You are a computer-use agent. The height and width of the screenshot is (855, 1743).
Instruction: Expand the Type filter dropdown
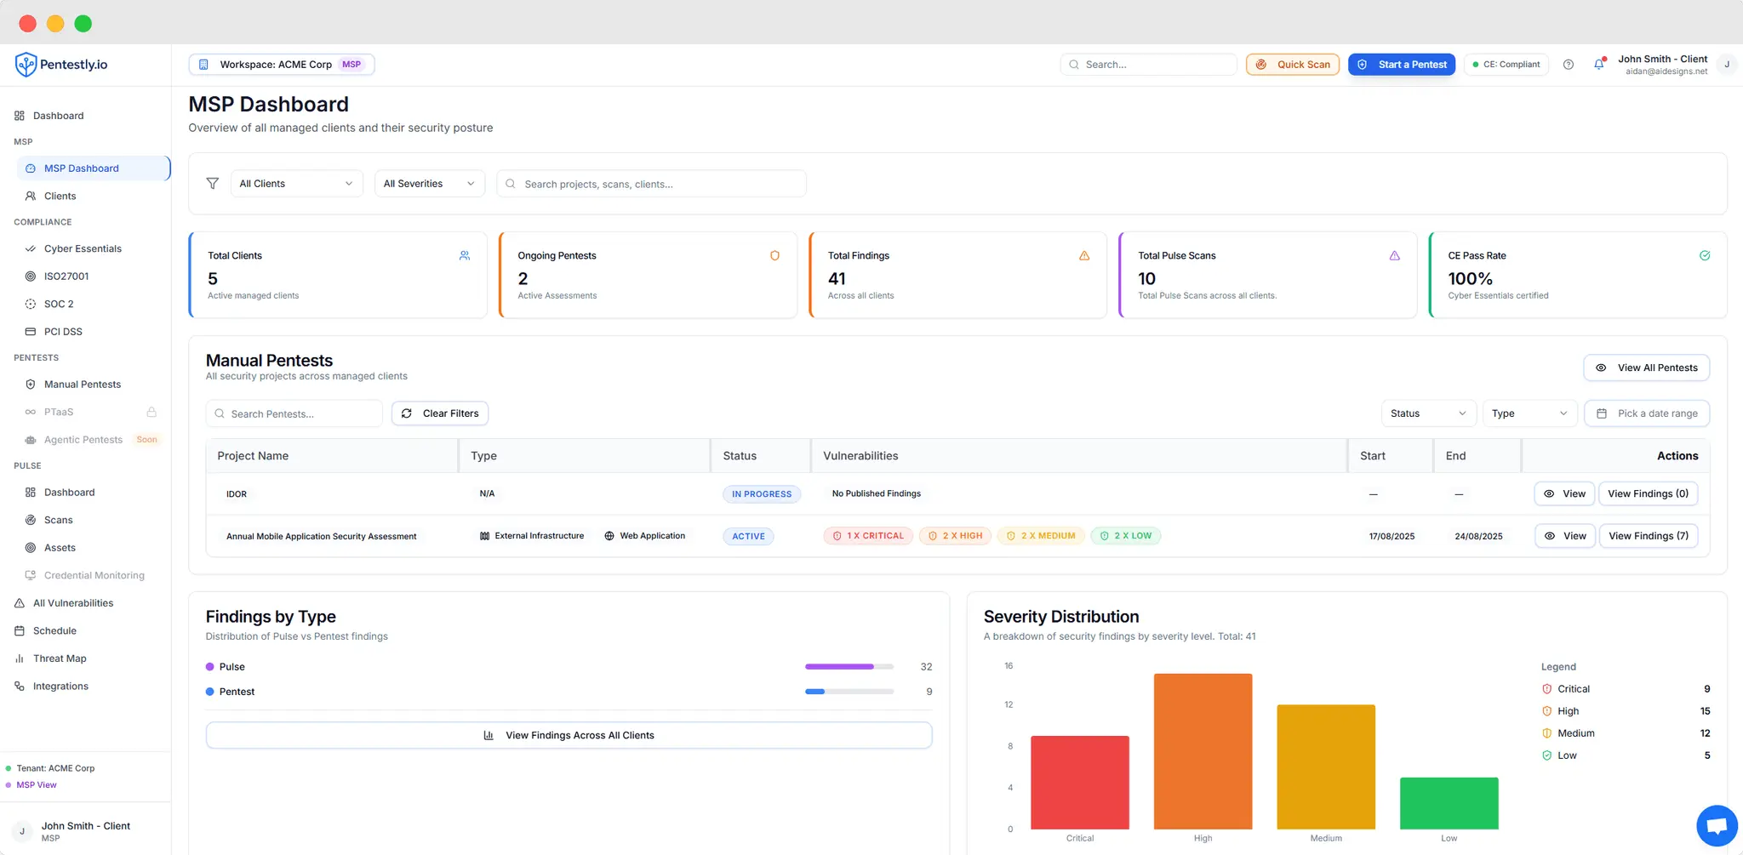1529,413
